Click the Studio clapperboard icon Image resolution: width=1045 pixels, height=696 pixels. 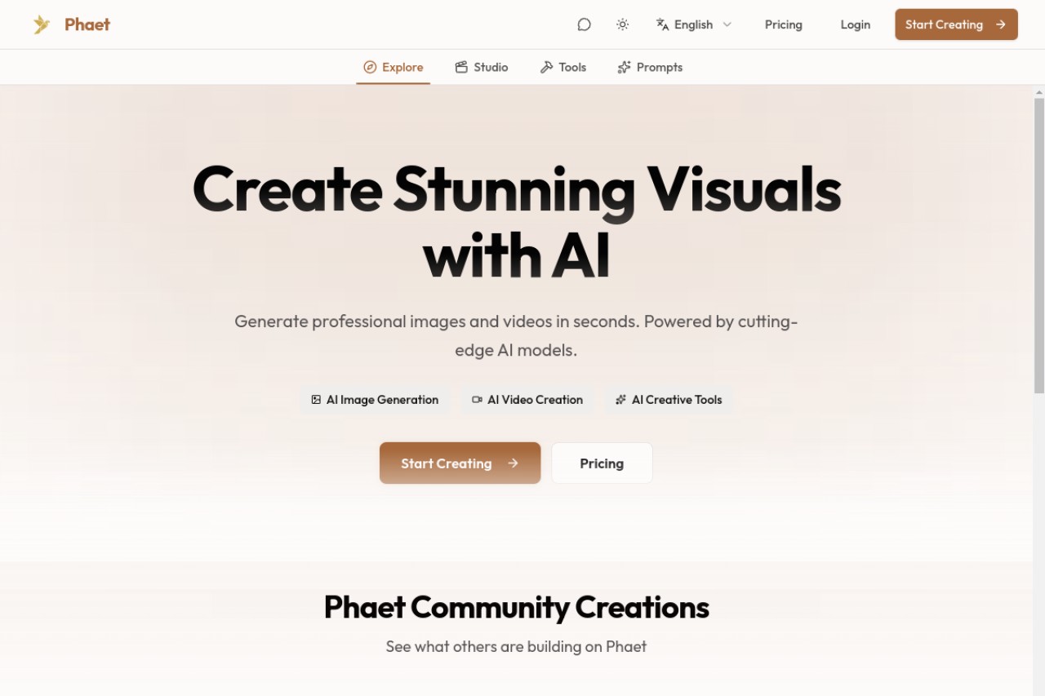(x=461, y=67)
